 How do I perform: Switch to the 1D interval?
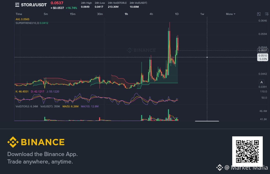click(177, 14)
